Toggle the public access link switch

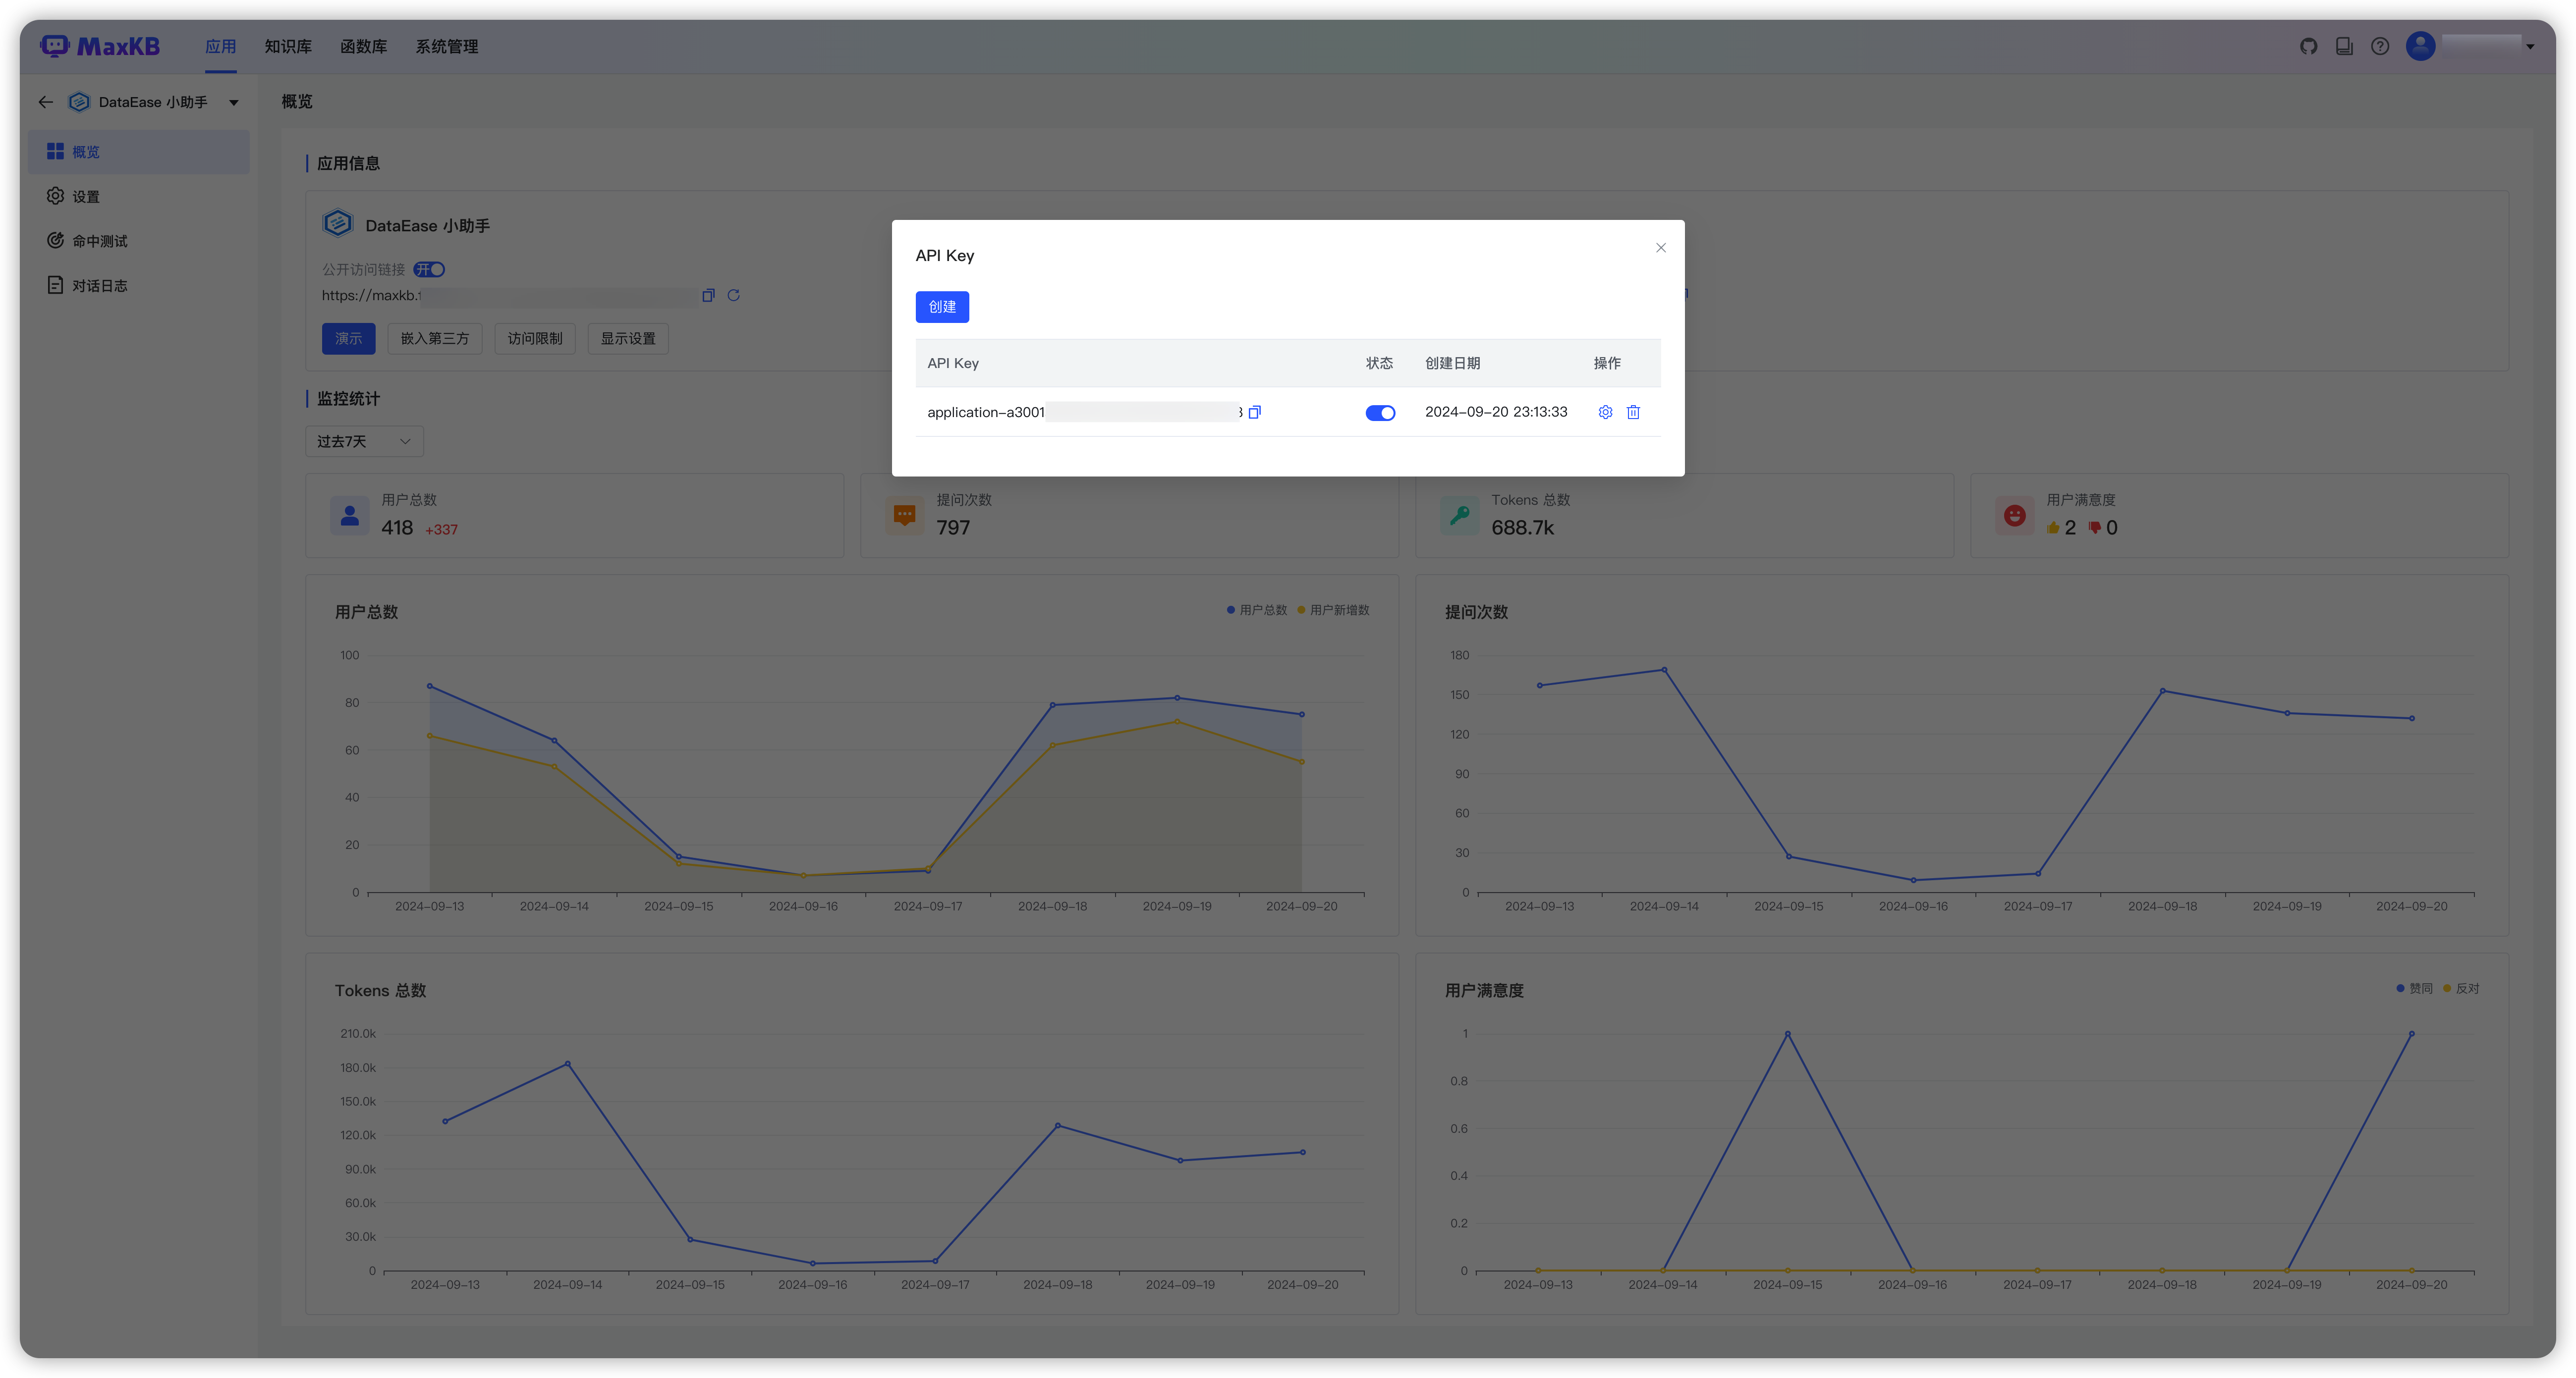point(430,270)
